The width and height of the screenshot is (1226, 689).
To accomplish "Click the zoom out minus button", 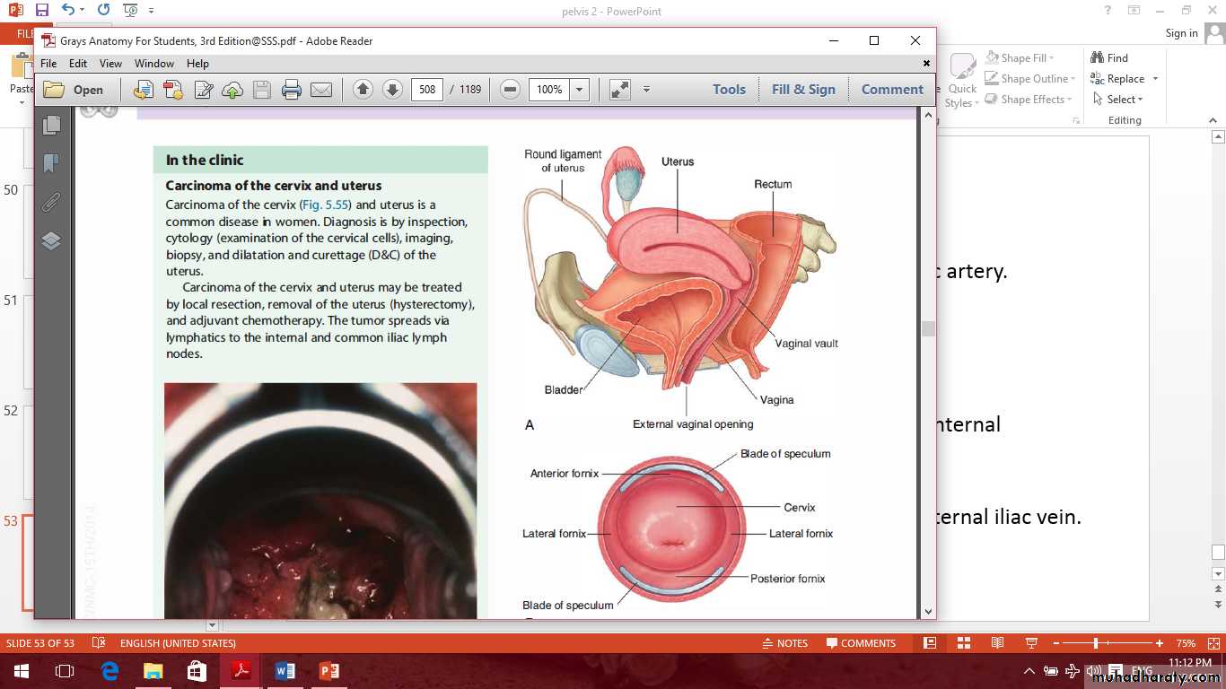I will pyautogui.click(x=510, y=90).
